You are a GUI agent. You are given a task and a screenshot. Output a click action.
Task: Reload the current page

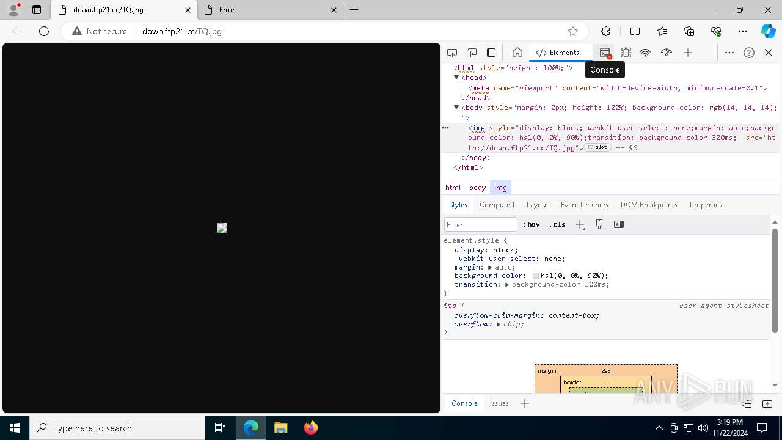[x=44, y=31]
